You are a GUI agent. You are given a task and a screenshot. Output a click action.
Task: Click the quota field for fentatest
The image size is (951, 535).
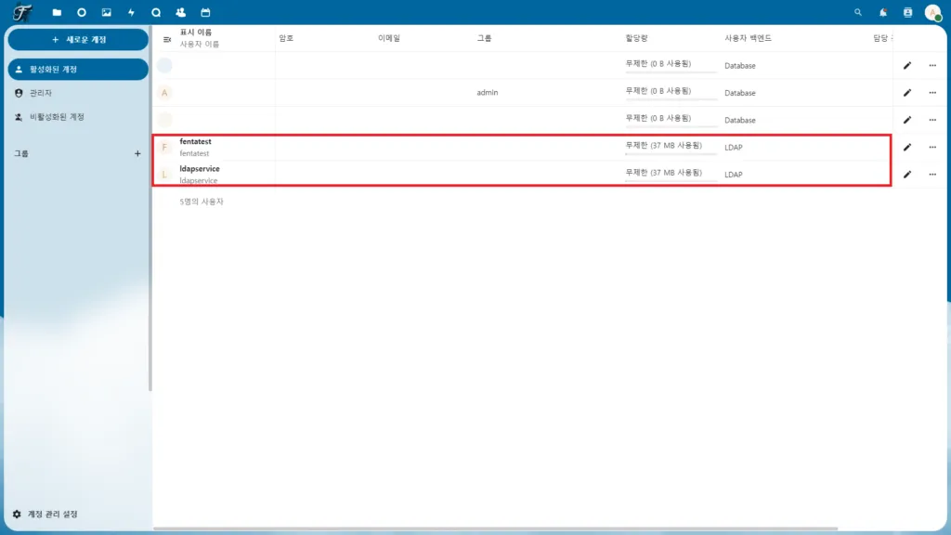click(x=665, y=147)
